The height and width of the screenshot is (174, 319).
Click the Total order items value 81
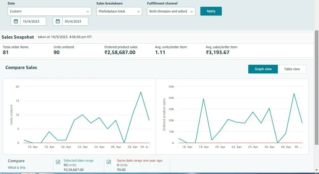point(6,52)
